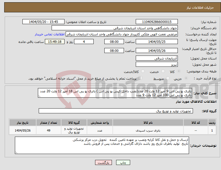Click the table date cell 1404/05/26
The image size is (221, 170).
click(x=23, y=130)
